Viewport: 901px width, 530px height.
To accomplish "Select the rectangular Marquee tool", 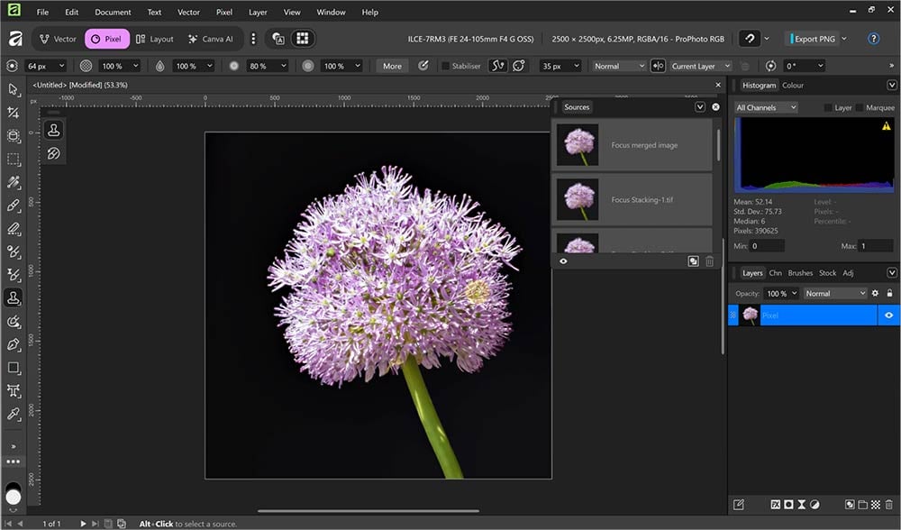I will coord(13,159).
